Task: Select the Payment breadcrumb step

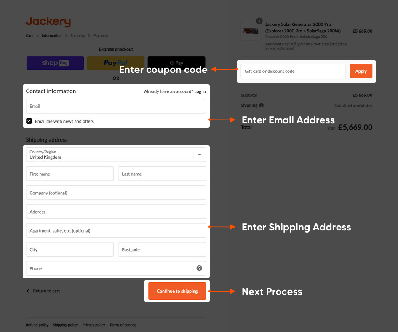Action: (101, 36)
